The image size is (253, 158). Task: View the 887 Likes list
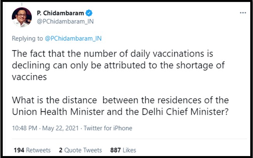pyautogui.click(x=123, y=150)
